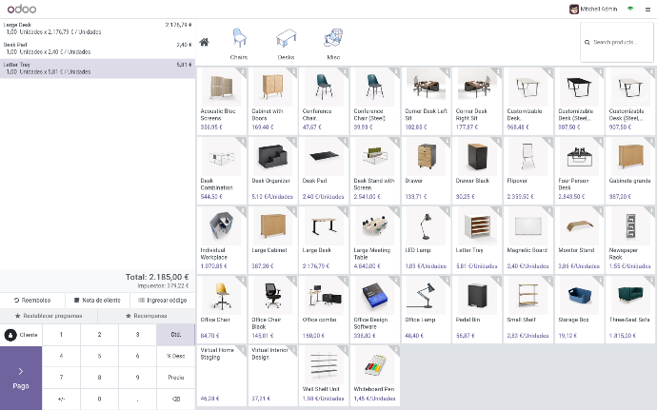Image resolution: width=657 pixels, height=410 pixels.
Task: Click the Cliente customer icon button
Action: point(21,335)
